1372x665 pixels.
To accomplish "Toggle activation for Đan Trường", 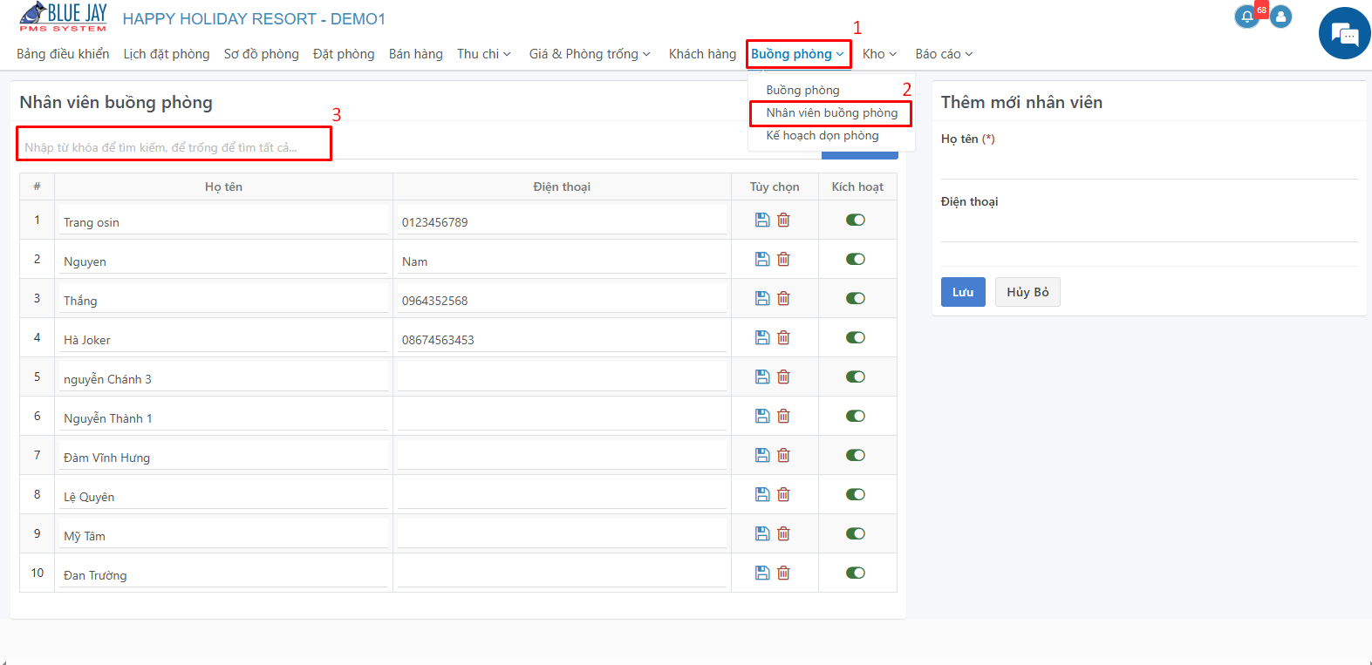I will tap(856, 573).
